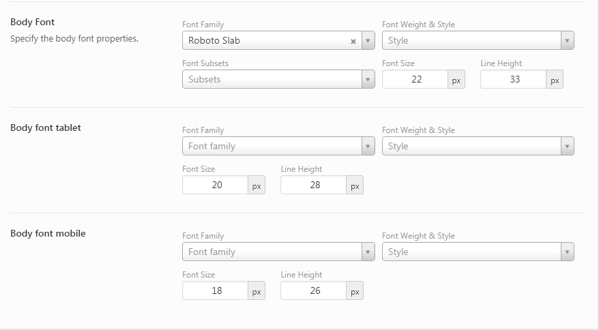Expand Body Font weight and style dropdown
The height and width of the screenshot is (330, 599).
coord(478,41)
